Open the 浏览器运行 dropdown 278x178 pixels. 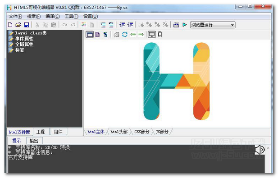(x=213, y=25)
